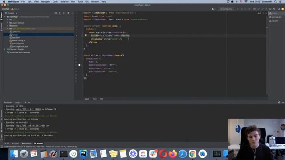Select the Terminal tool window tab
The width and height of the screenshot is (285, 160).
[38, 144]
